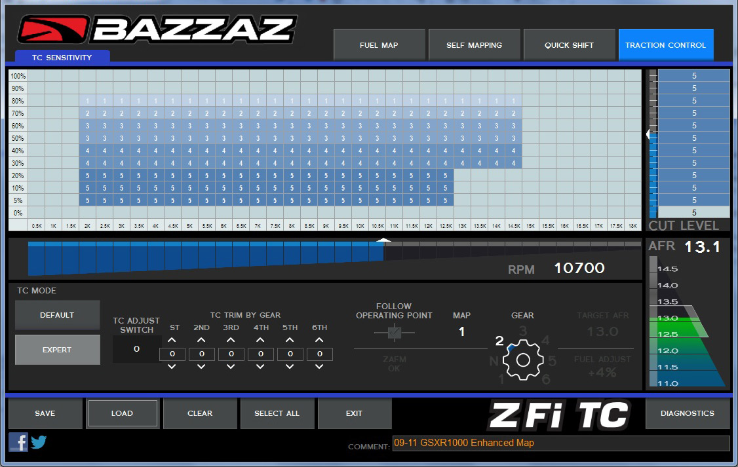Open the Diagnostics panel
Image resolution: width=738 pixels, height=467 pixels.
[x=688, y=413]
